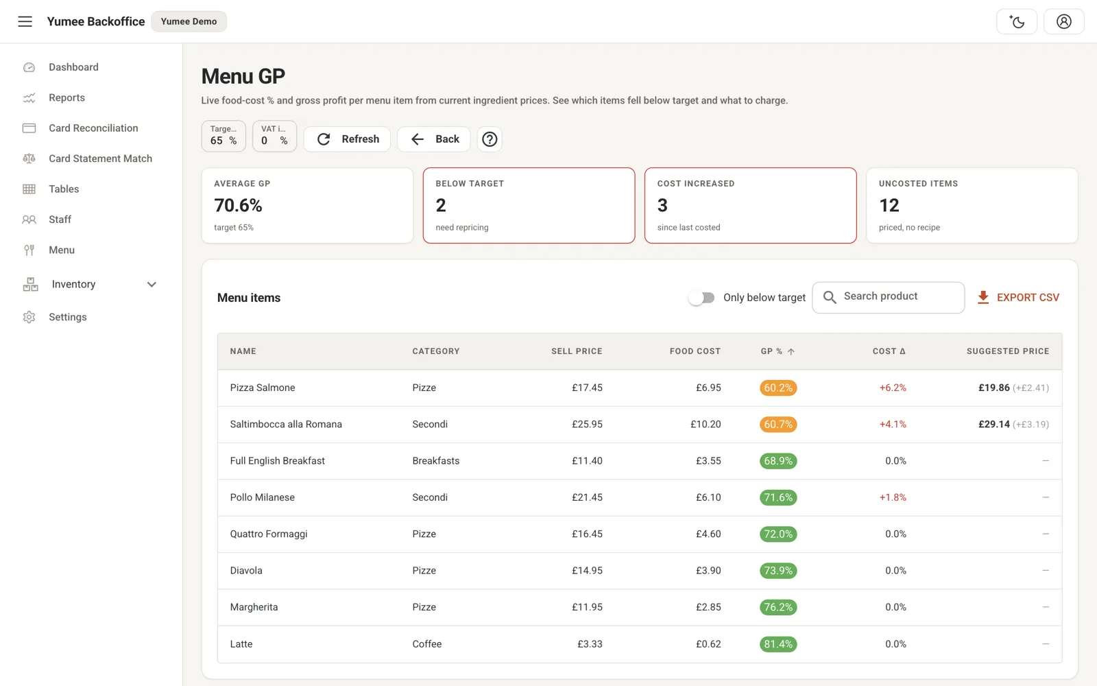The image size is (1097, 686).
Task: Click the Back button
Action: pyautogui.click(x=434, y=139)
